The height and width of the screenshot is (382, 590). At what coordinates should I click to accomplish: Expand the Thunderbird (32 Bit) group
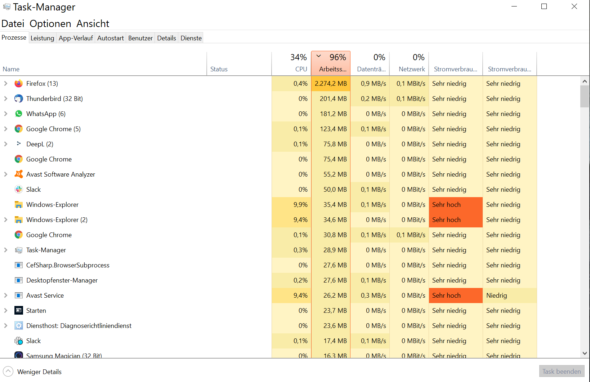pos(5,99)
